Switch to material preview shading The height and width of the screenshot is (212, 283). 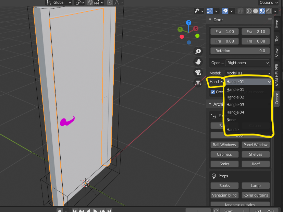tap(262, 11)
